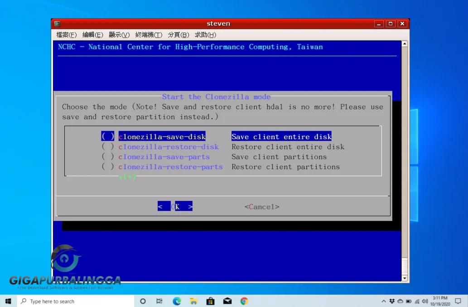The image size is (468, 307).
Task: Click the clonezilla-restore-disk label
Action: [x=169, y=146]
